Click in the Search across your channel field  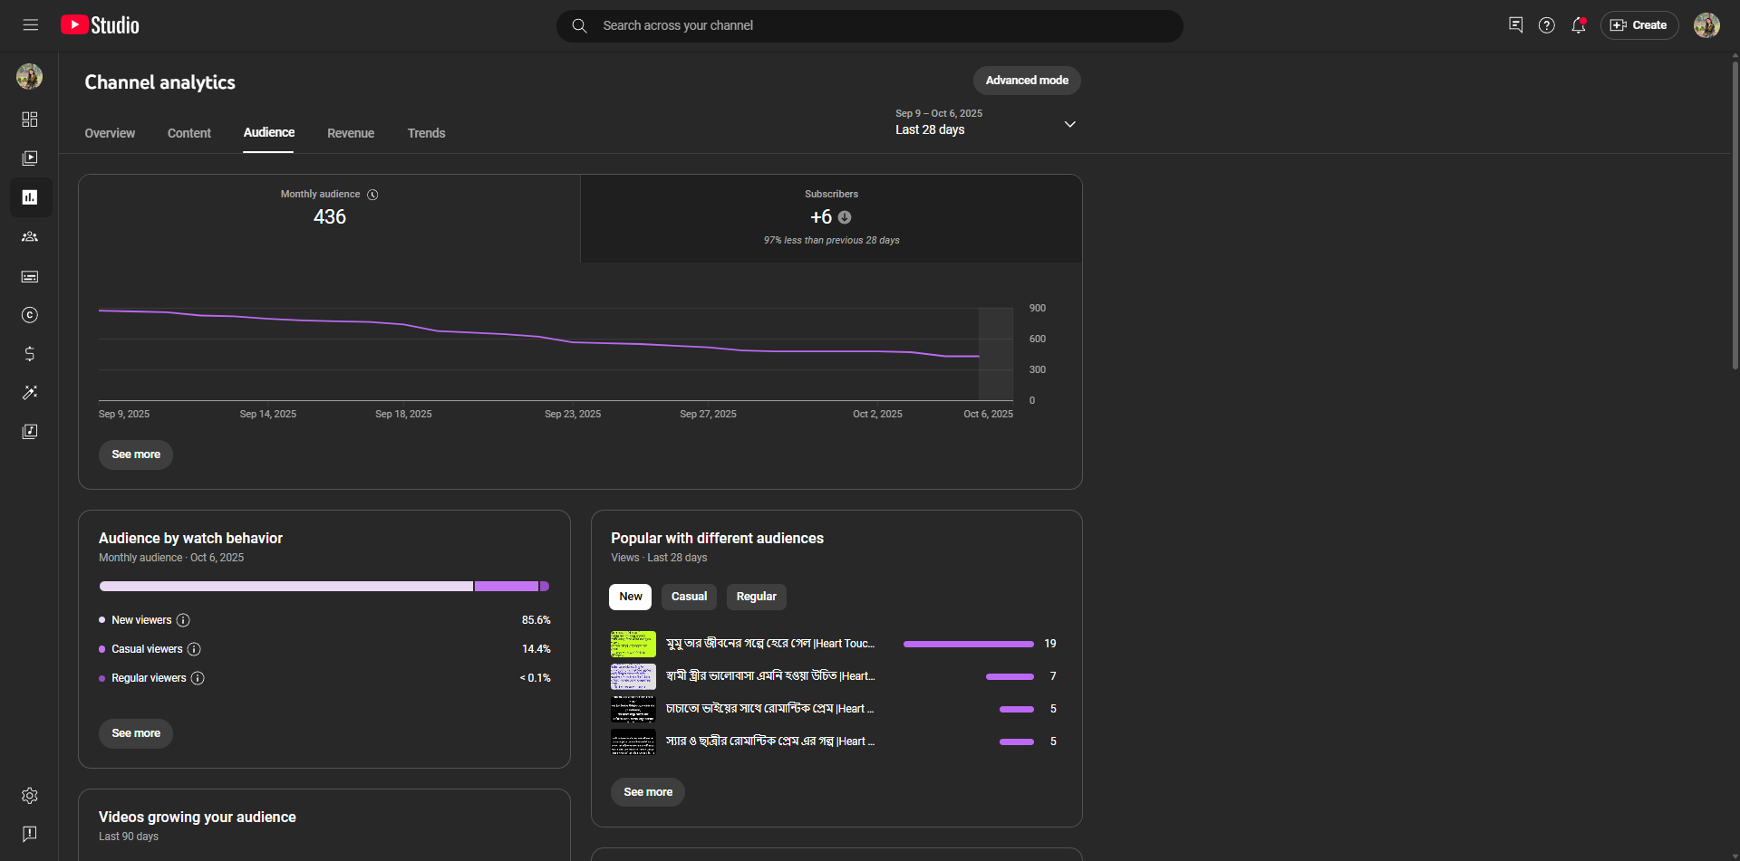coord(870,25)
